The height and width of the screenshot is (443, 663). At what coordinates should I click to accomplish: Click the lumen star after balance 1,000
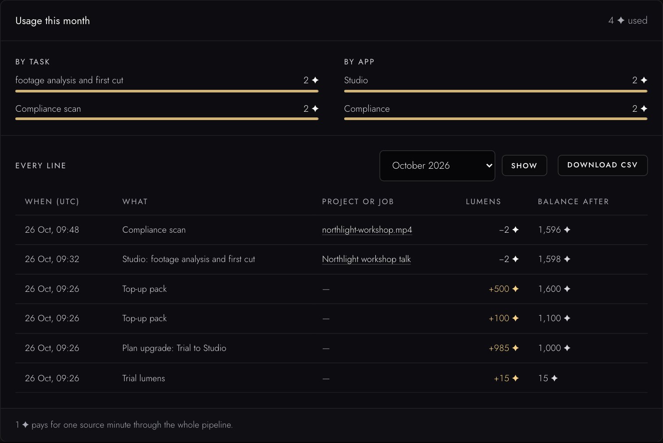[x=567, y=348]
